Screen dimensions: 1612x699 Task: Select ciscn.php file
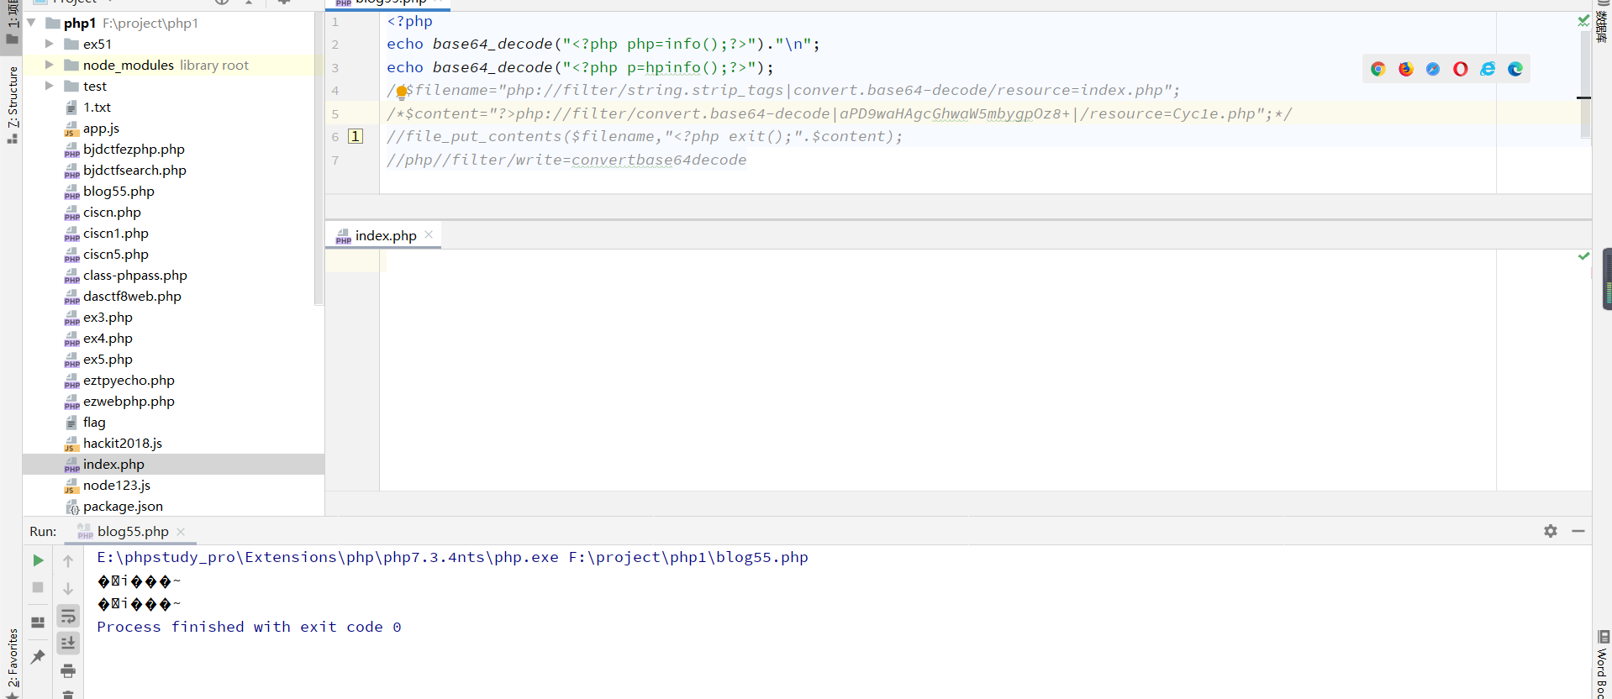click(x=112, y=212)
